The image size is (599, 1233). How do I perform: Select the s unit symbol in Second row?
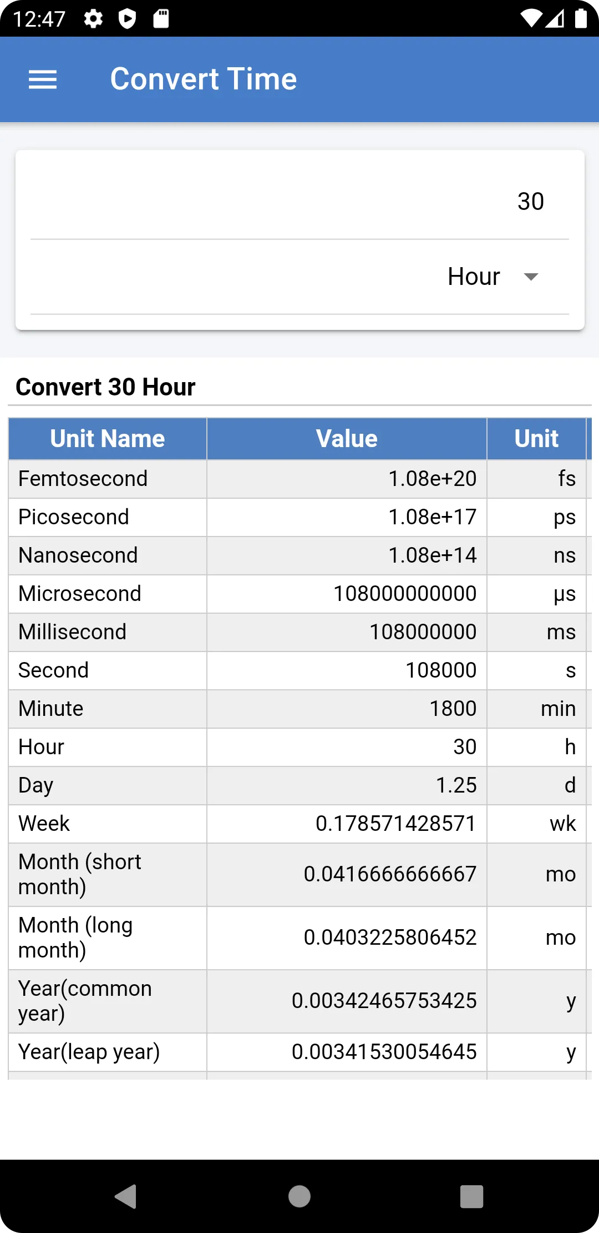tap(571, 671)
